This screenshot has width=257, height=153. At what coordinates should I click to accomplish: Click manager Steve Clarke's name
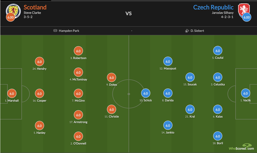[x=33, y=13]
